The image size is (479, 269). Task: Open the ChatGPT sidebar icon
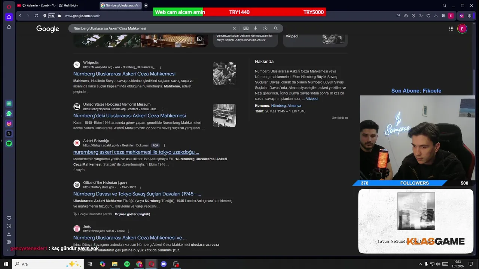9,103
